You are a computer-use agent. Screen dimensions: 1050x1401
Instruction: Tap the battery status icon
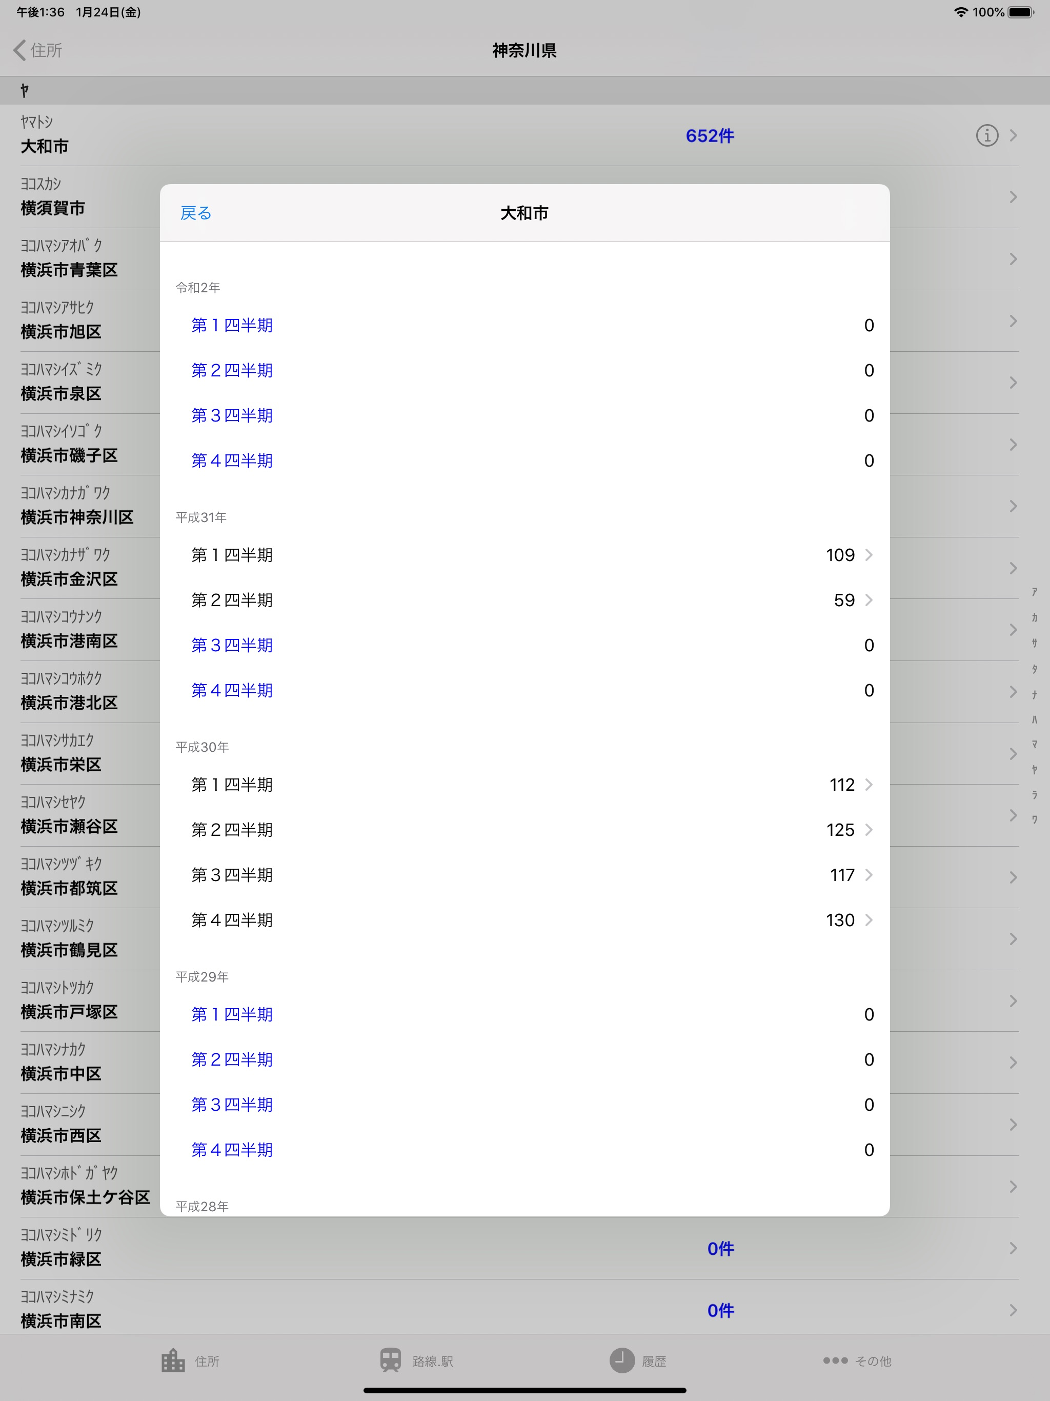pyautogui.click(x=1020, y=12)
